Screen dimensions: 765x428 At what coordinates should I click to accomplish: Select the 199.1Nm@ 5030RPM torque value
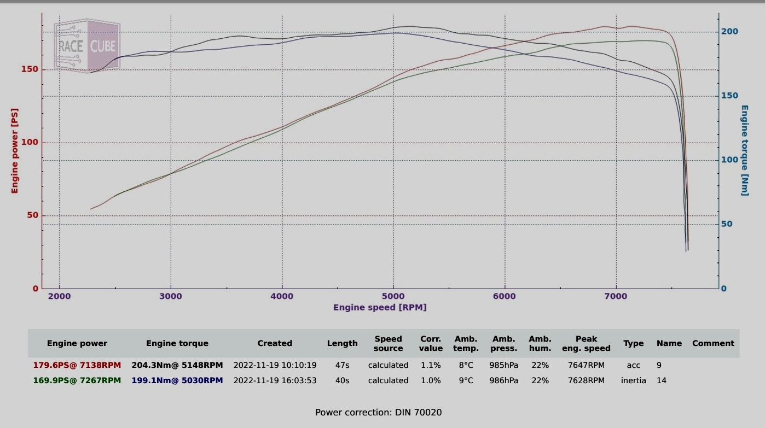tap(177, 380)
